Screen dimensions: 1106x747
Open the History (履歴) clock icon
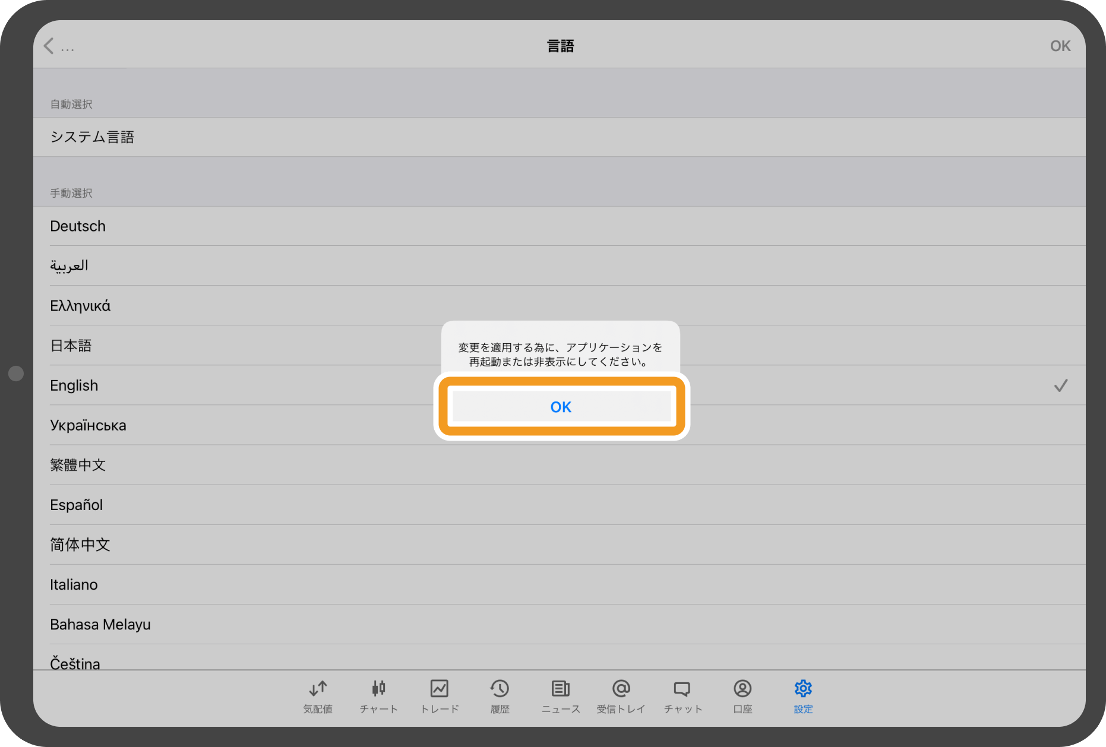click(500, 689)
